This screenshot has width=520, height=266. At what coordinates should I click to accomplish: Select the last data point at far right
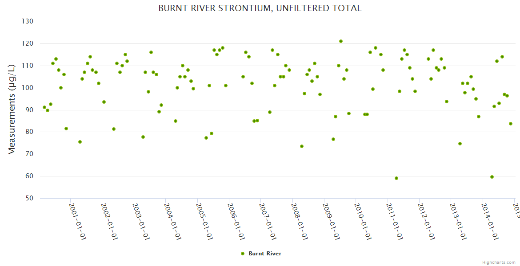click(511, 124)
